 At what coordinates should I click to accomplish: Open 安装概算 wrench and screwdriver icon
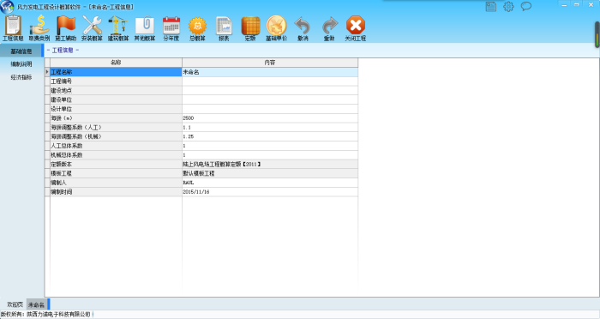coord(92,28)
